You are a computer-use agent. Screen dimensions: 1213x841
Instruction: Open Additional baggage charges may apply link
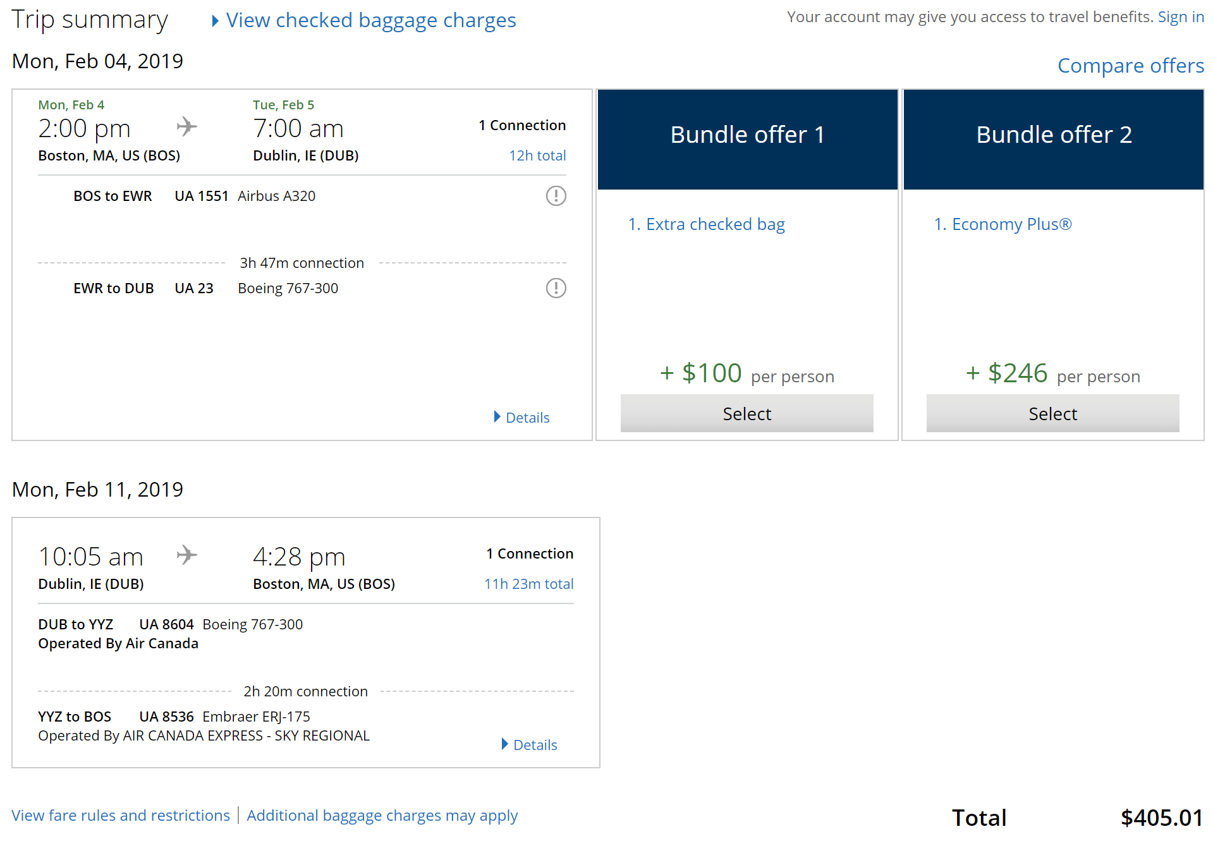(x=382, y=815)
